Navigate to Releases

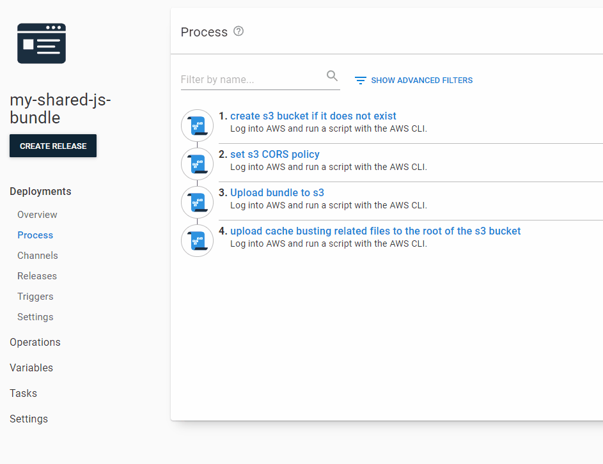37,276
